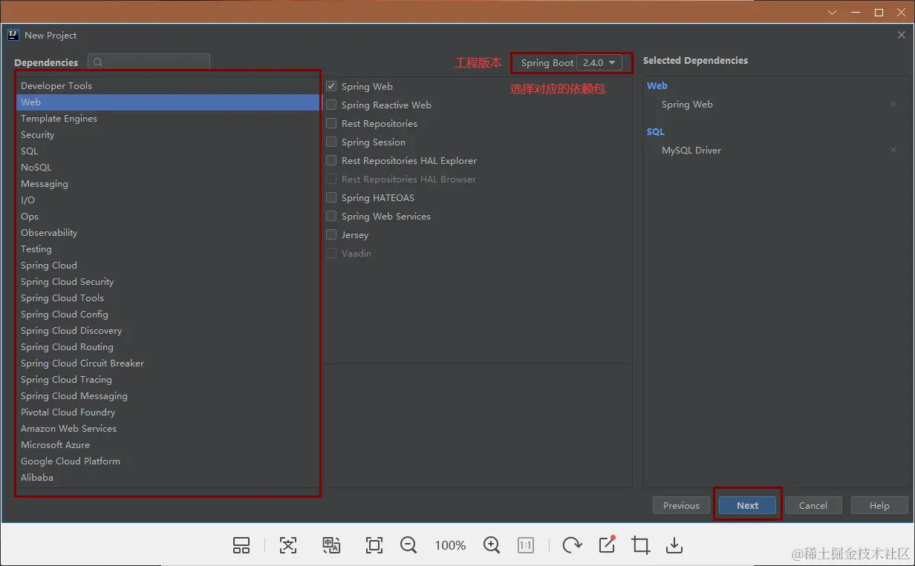The image size is (915, 566).
Task: Select the Ops category
Action: 168,217
